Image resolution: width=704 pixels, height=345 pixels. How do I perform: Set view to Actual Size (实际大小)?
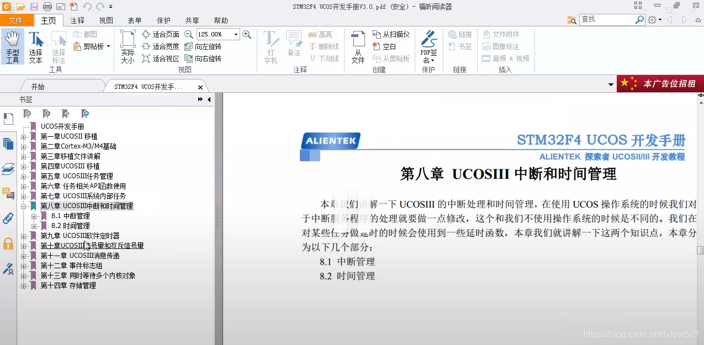(x=128, y=47)
